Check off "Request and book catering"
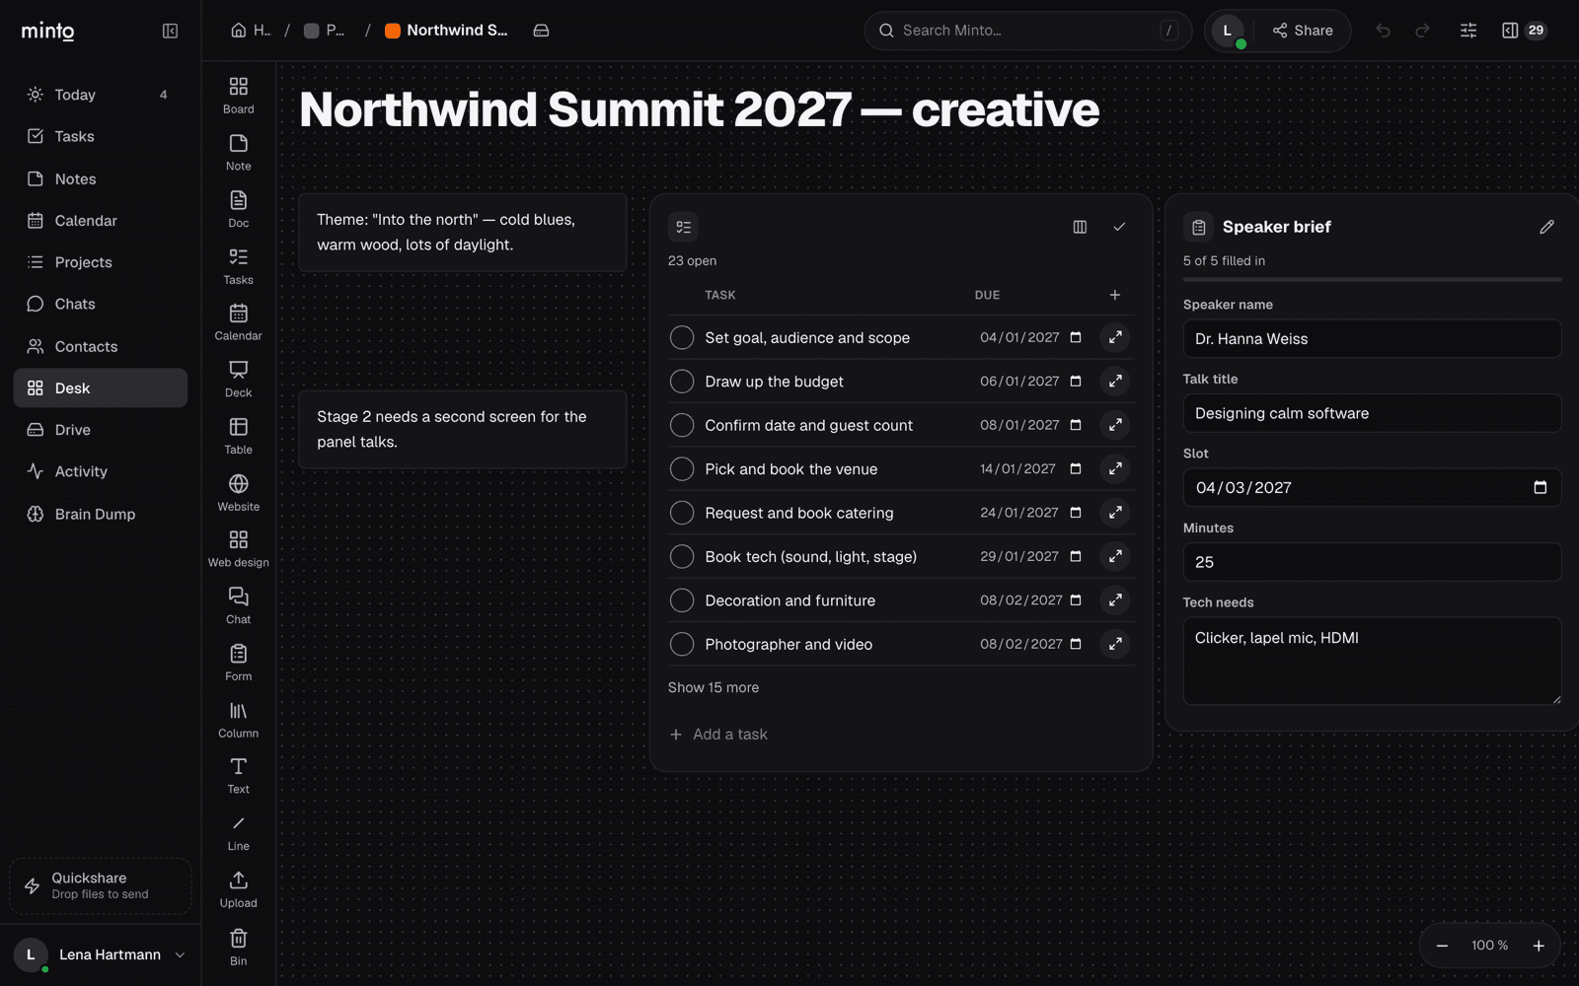This screenshot has height=986, width=1579. [682, 513]
